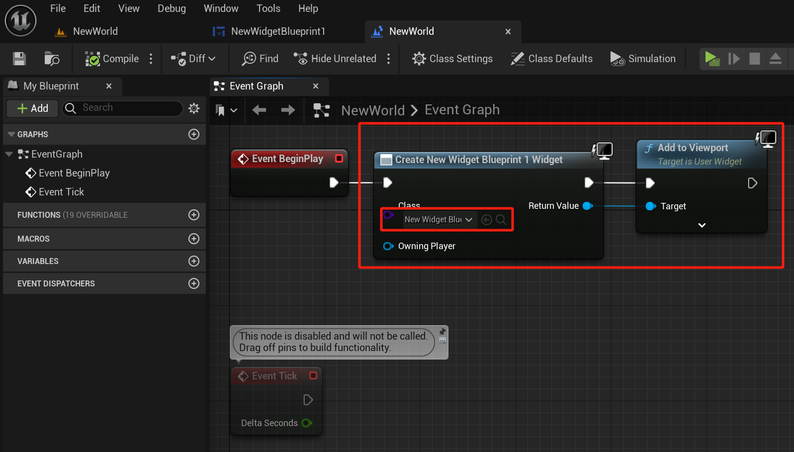
Task: Open the Tools menu
Action: tap(268, 8)
